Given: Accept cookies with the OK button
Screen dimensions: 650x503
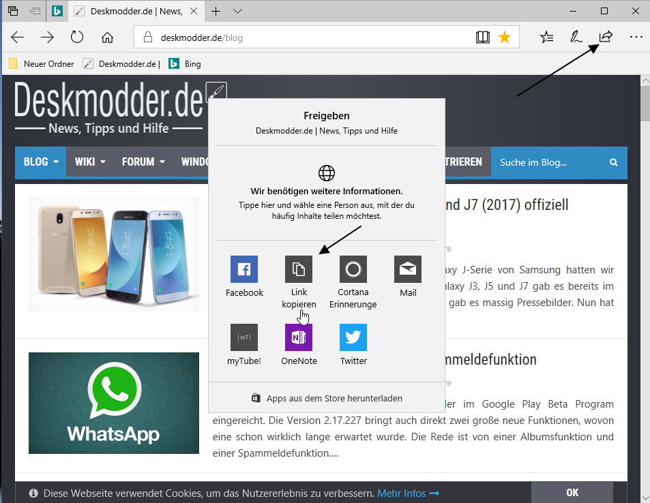Looking at the screenshot, I should (x=572, y=492).
